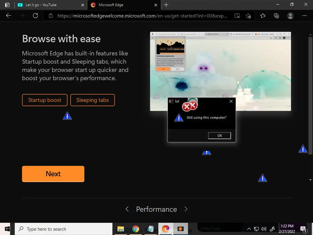Show hidden tray icons chevron
The height and width of the screenshot is (235, 313).
tap(249, 229)
